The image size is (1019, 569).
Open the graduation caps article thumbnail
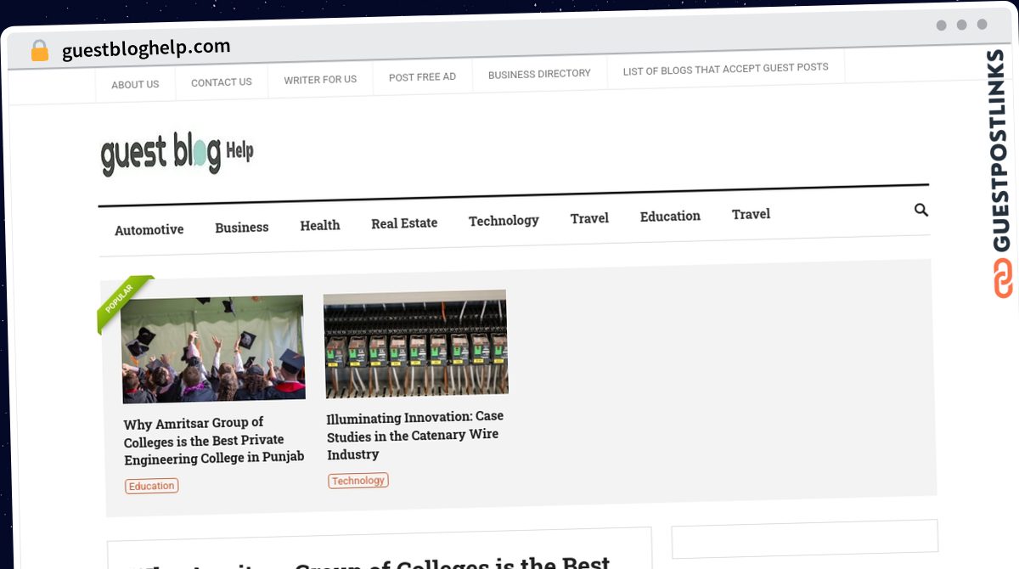(213, 349)
